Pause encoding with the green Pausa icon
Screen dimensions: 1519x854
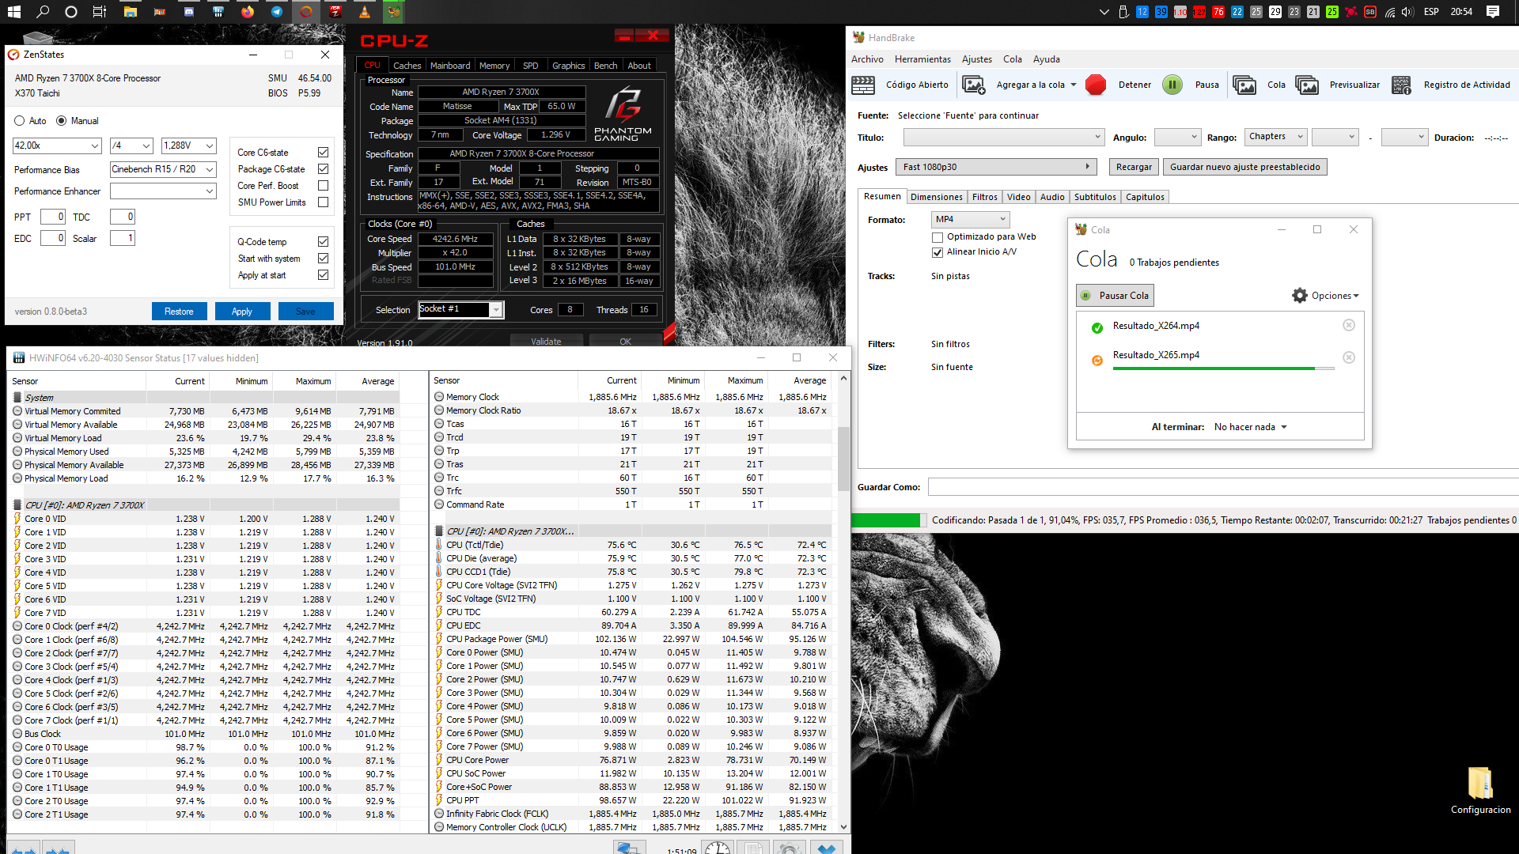[x=1172, y=85]
